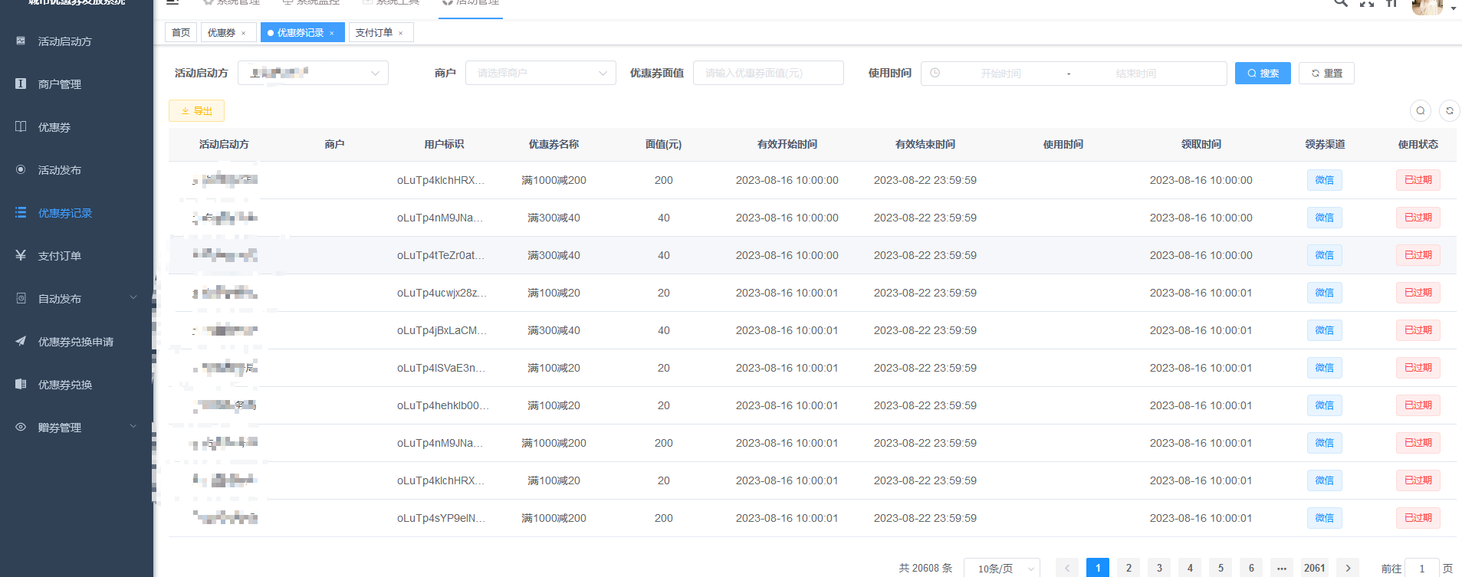Click the 领券渠道 column header
The height and width of the screenshot is (577, 1462).
click(1325, 144)
